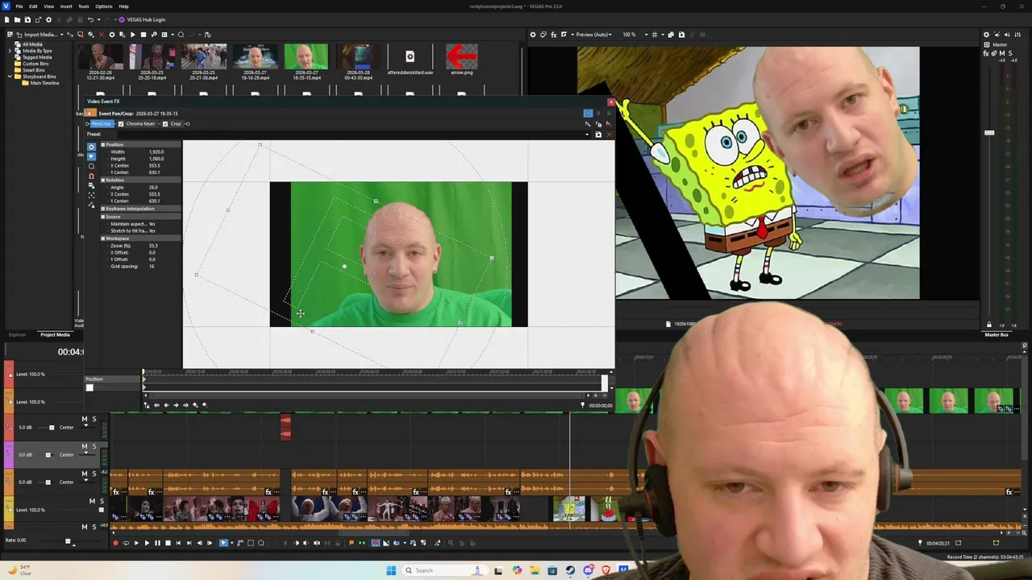Open the Insert menu

[x=66, y=6]
